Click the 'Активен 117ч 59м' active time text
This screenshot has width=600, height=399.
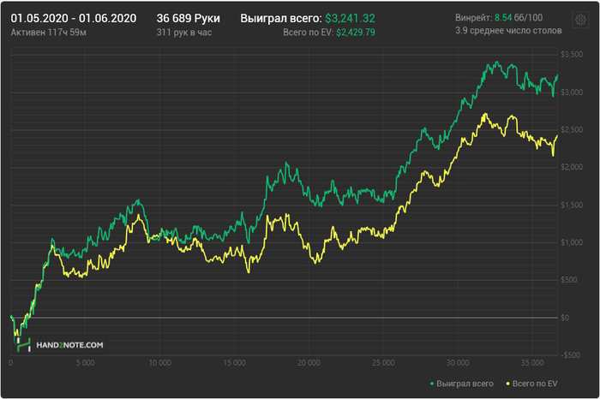click(x=49, y=33)
